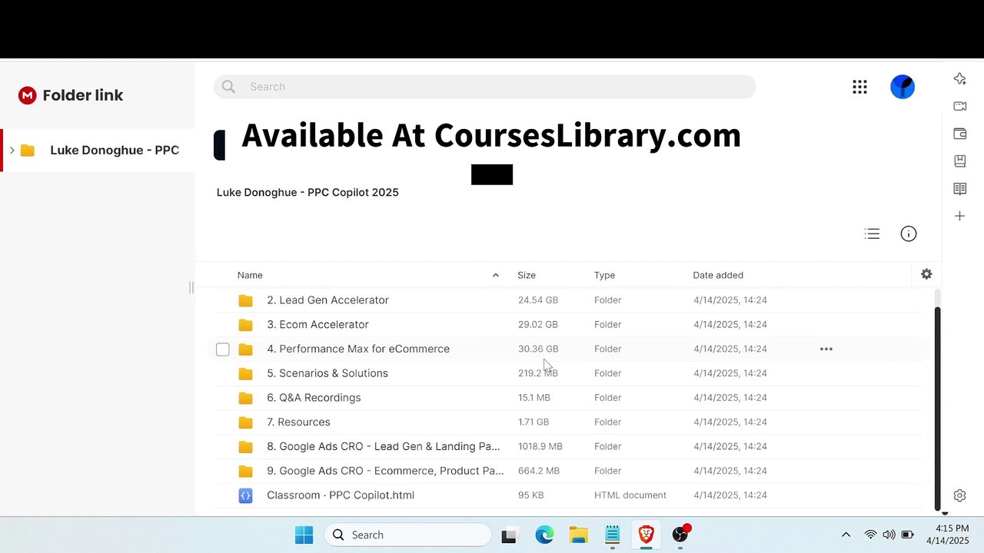The height and width of the screenshot is (553, 984).
Task: Click the HTML document type cell
Action: 630,495
